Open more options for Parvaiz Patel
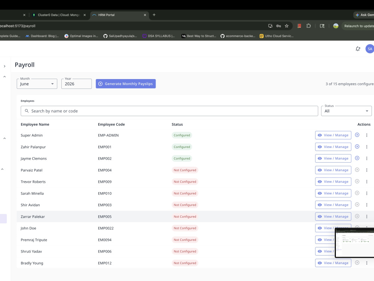 [367, 170]
